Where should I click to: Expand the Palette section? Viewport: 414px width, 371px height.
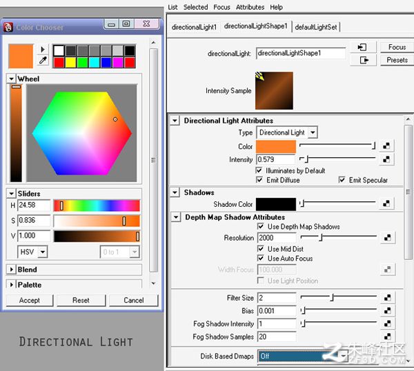pyautogui.click(x=11, y=285)
